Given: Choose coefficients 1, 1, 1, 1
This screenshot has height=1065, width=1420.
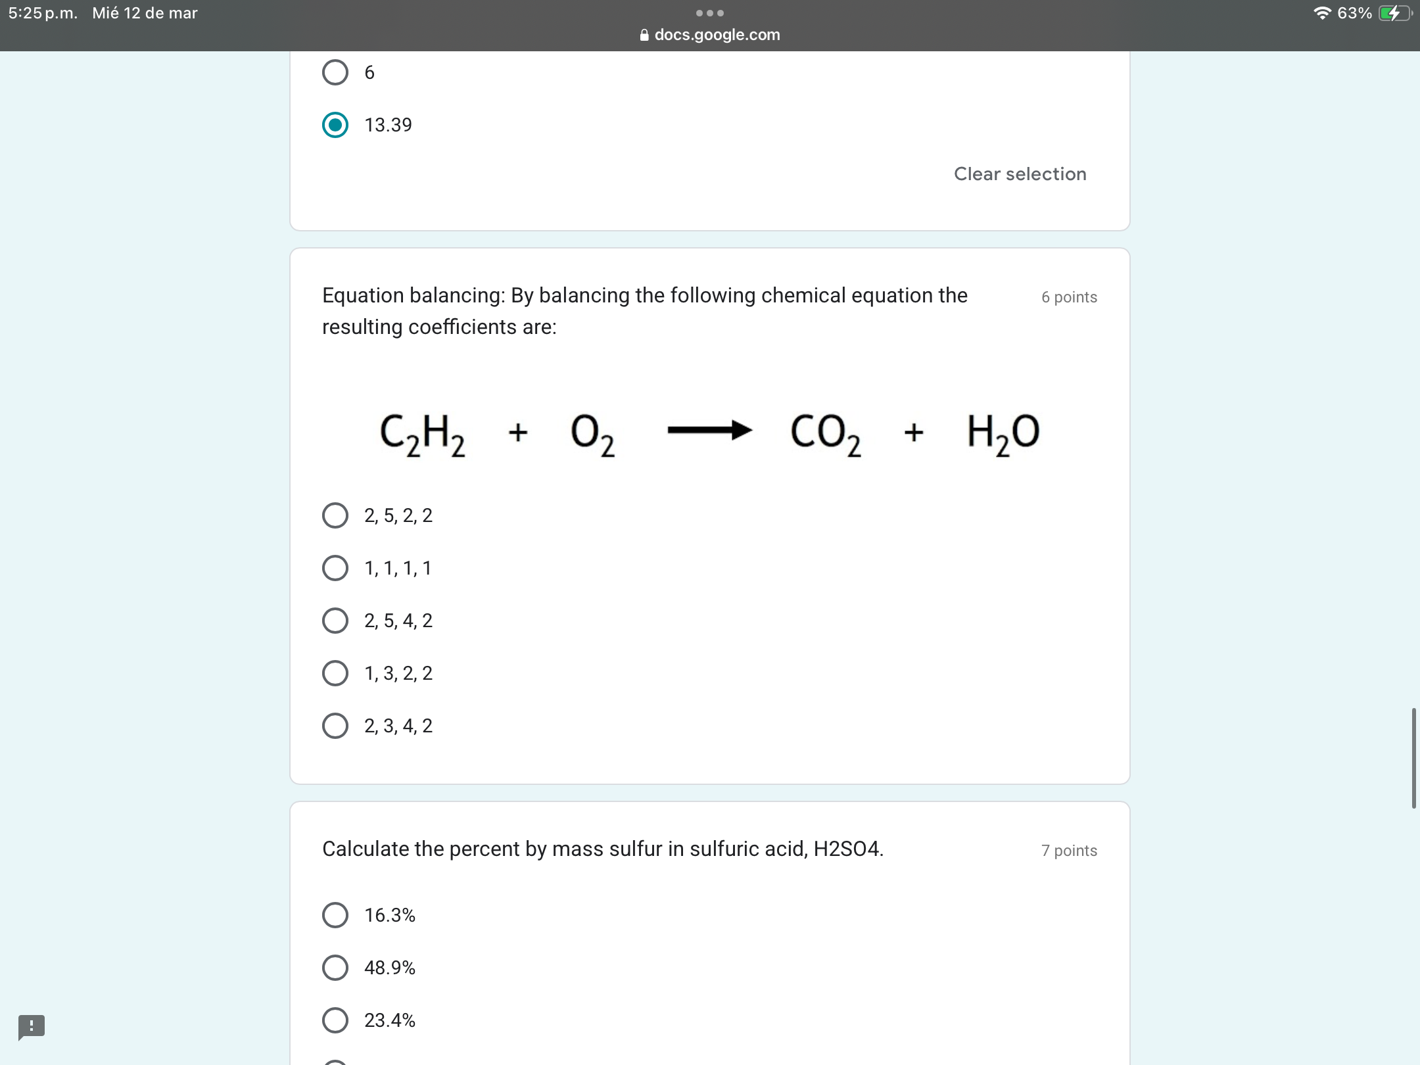Looking at the screenshot, I should [x=335, y=567].
